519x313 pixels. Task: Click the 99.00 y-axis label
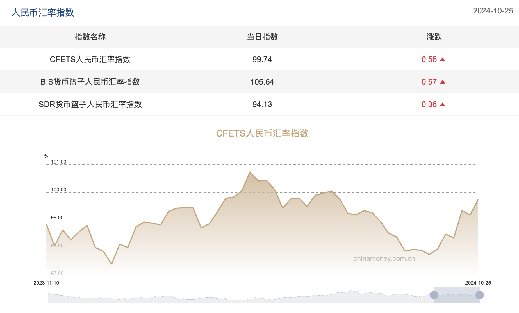click(x=57, y=217)
